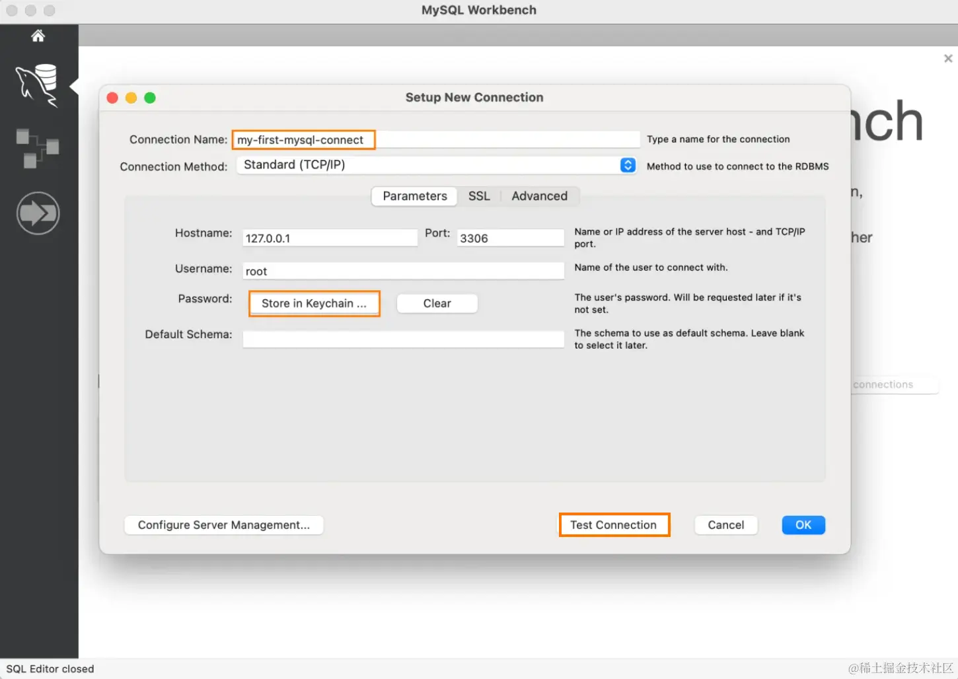This screenshot has height=679, width=958.
Task: Close the Setup New Connection dialog
Action: point(112,98)
